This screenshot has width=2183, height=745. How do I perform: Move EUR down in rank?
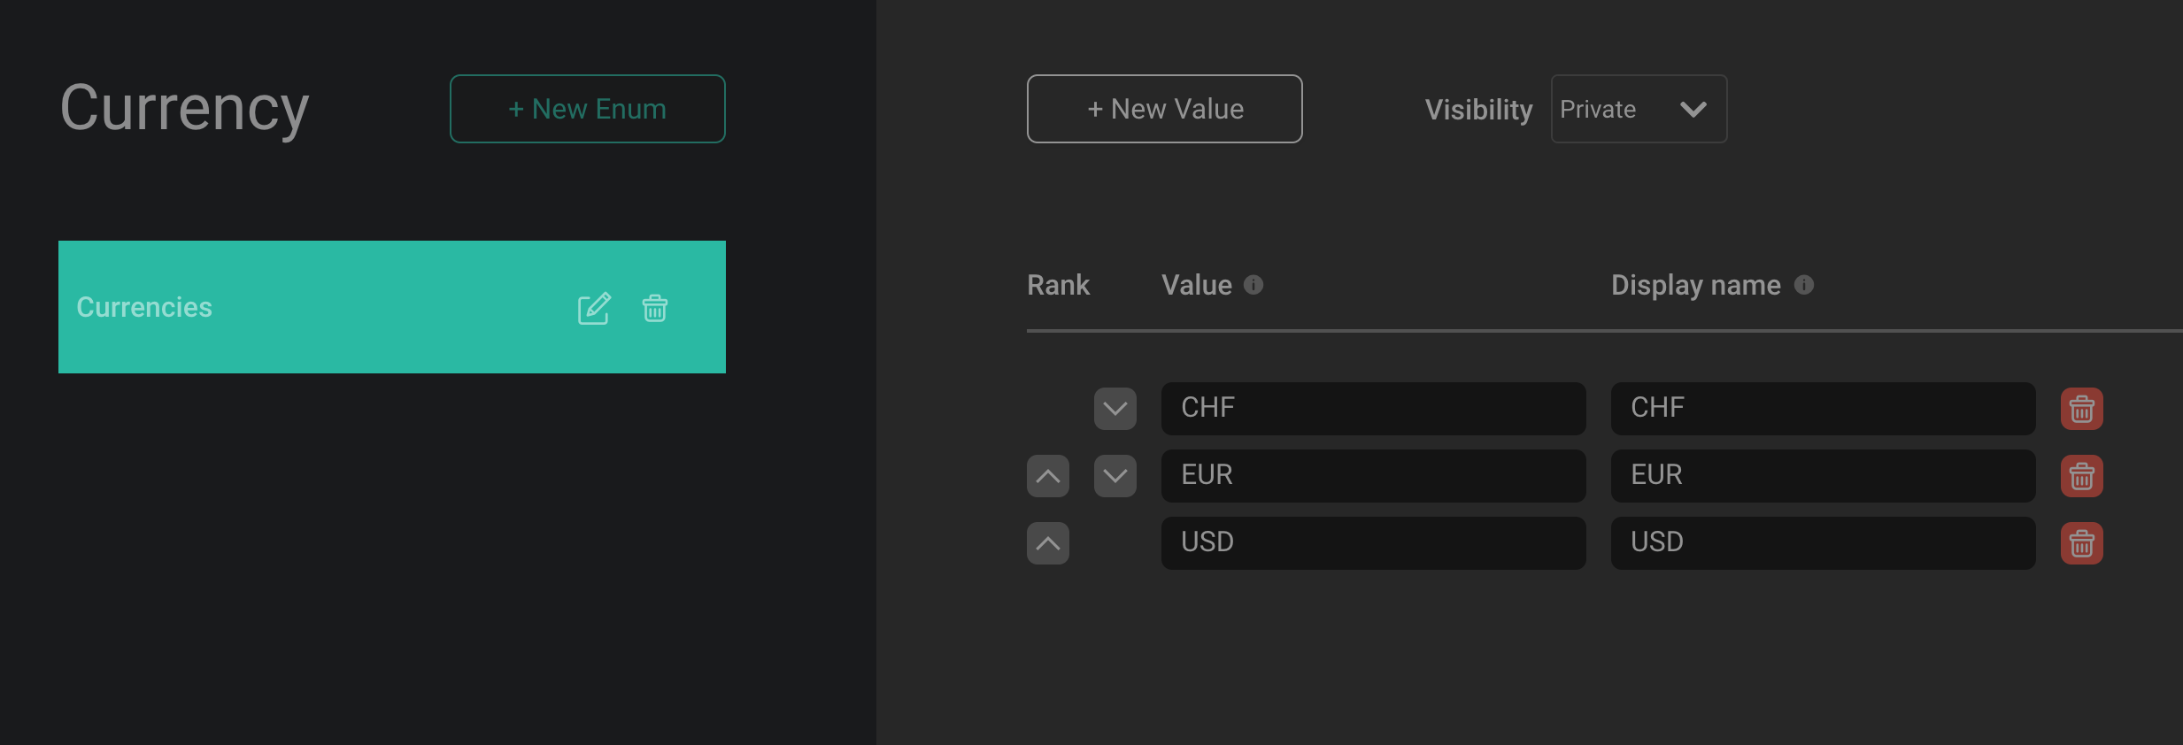[x=1115, y=476]
